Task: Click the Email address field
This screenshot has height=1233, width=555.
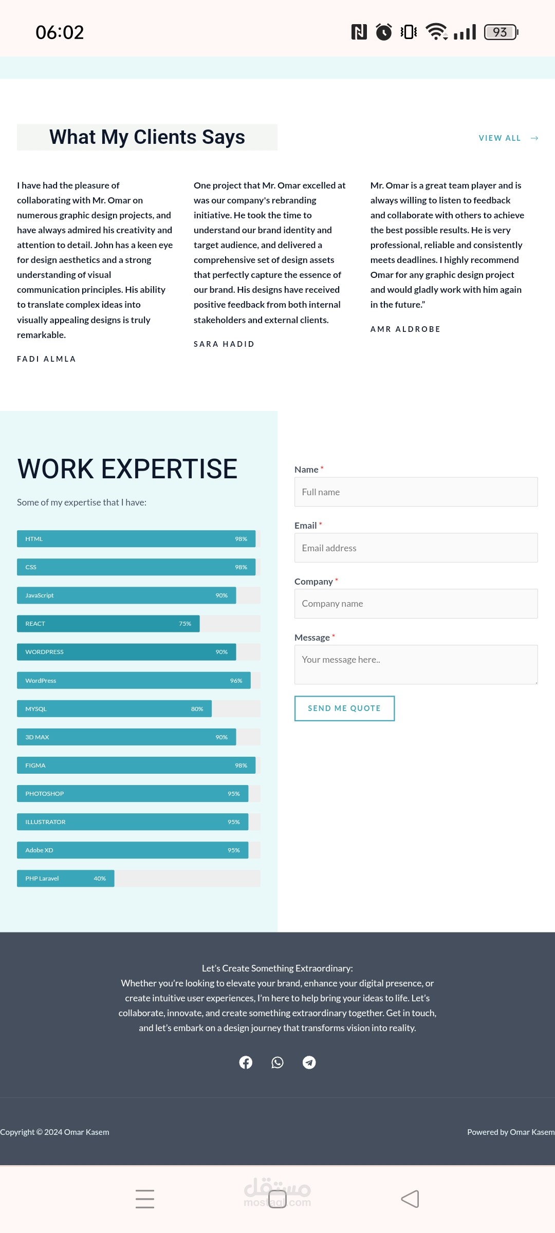Action: click(416, 548)
